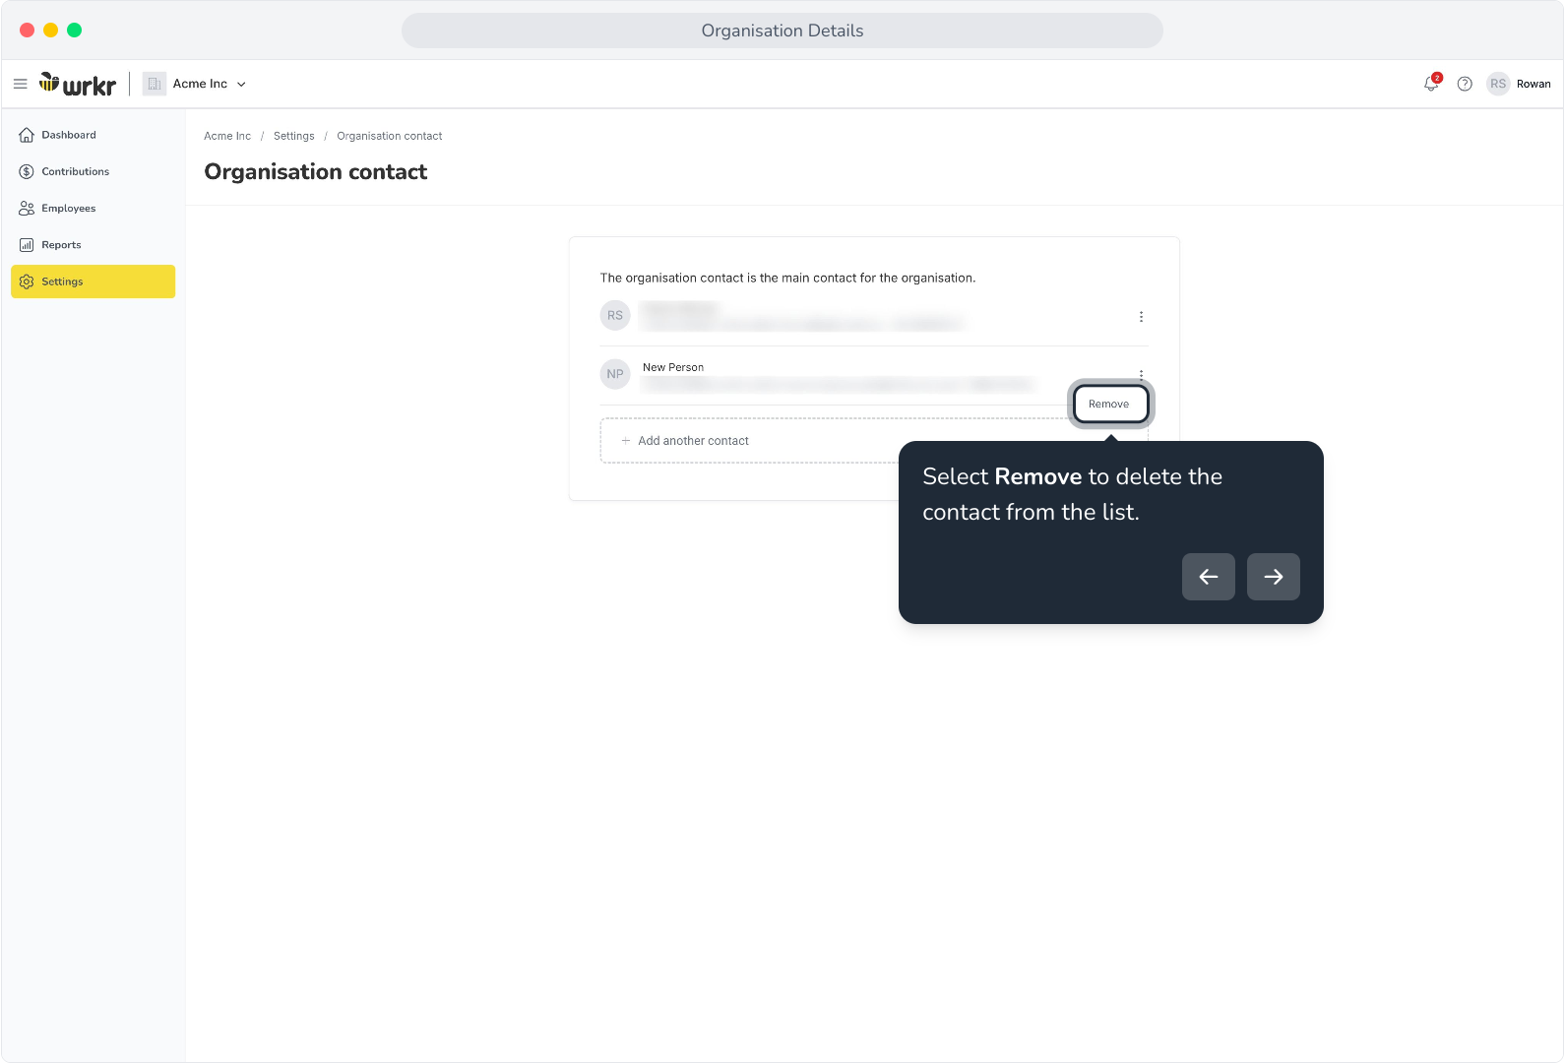Click the red close window button
Screen dimensions: 1565x1063
[x=27, y=31]
